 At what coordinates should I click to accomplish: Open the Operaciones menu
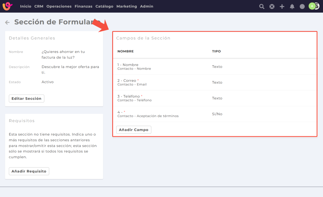[59, 6]
